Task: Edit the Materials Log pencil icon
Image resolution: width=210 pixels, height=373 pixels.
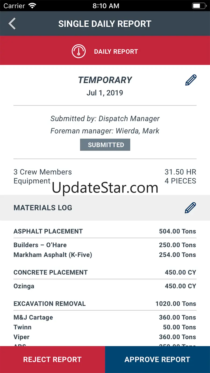Action: [190, 208]
